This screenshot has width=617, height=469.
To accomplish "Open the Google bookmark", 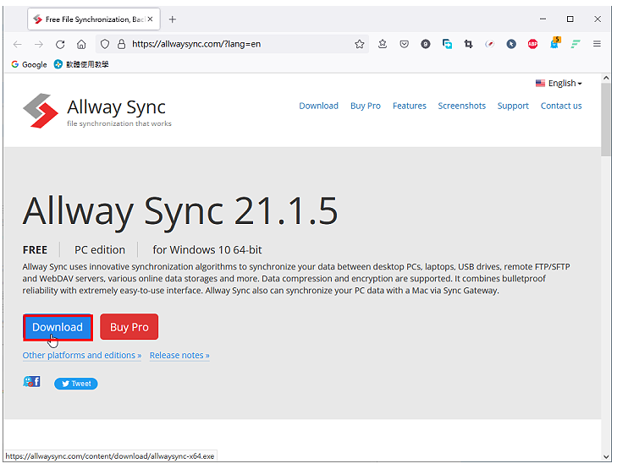I will [x=29, y=64].
